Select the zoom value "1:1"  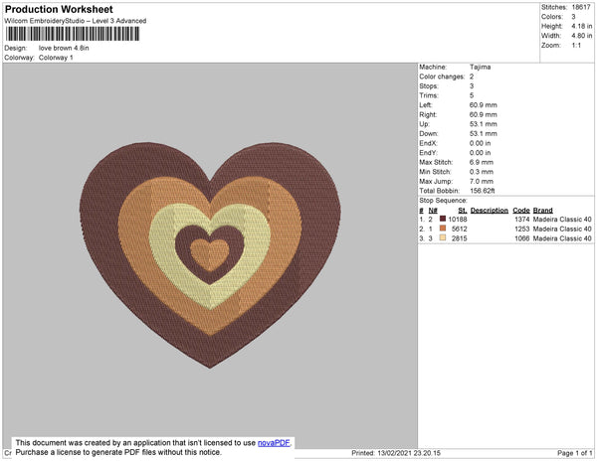click(x=576, y=46)
